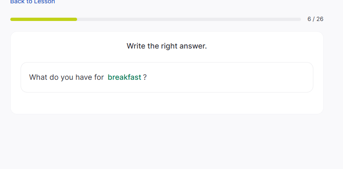Click the word 'for' before the answer

pos(99,77)
